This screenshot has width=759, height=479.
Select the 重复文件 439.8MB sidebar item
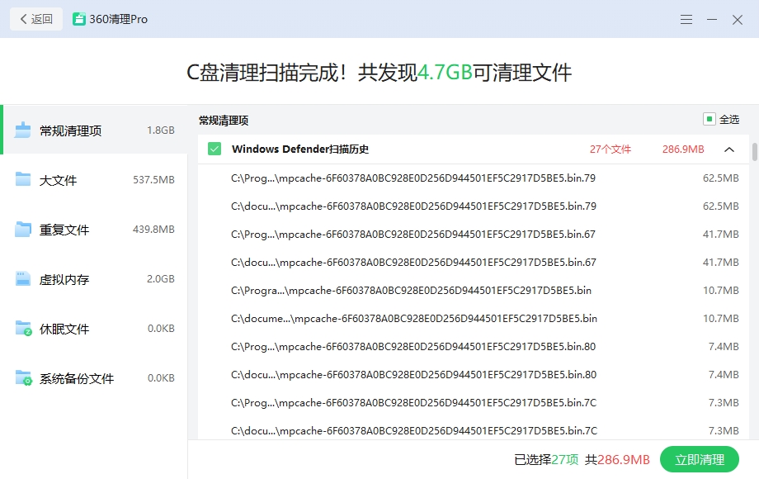(x=94, y=230)
